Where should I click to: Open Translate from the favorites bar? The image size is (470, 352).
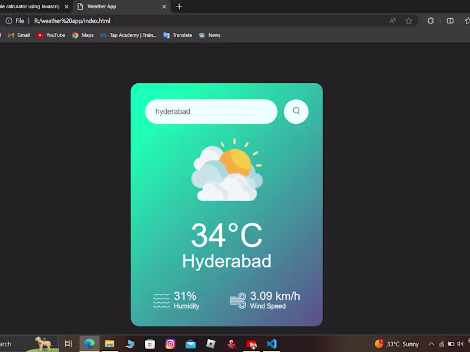tap(177, 35)
